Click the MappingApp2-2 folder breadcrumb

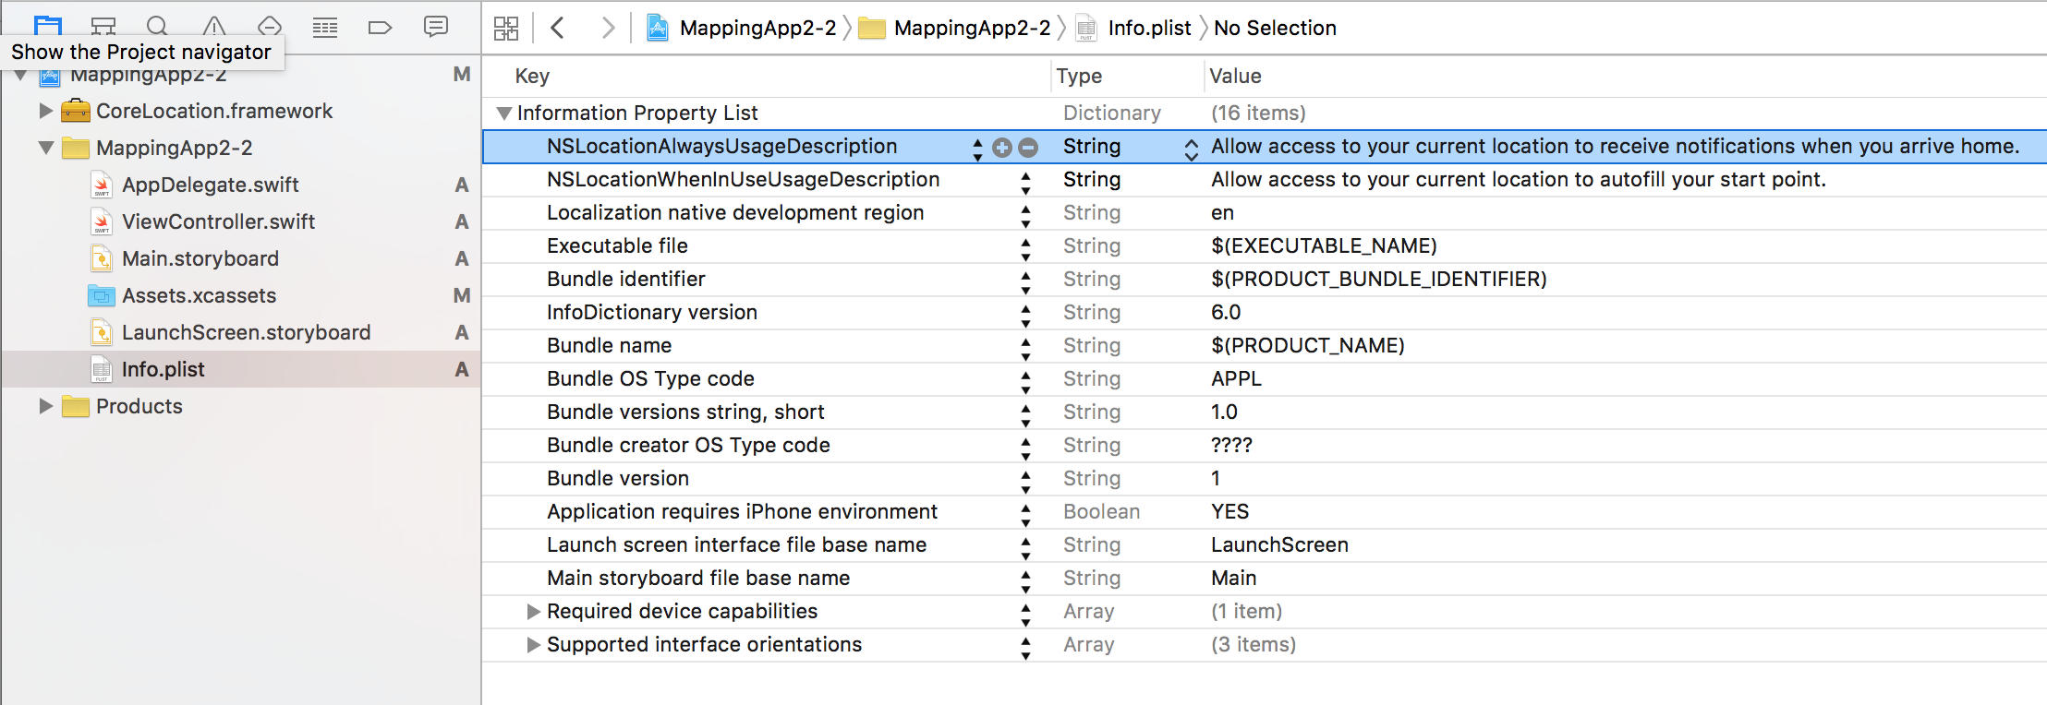pos(955,28)
